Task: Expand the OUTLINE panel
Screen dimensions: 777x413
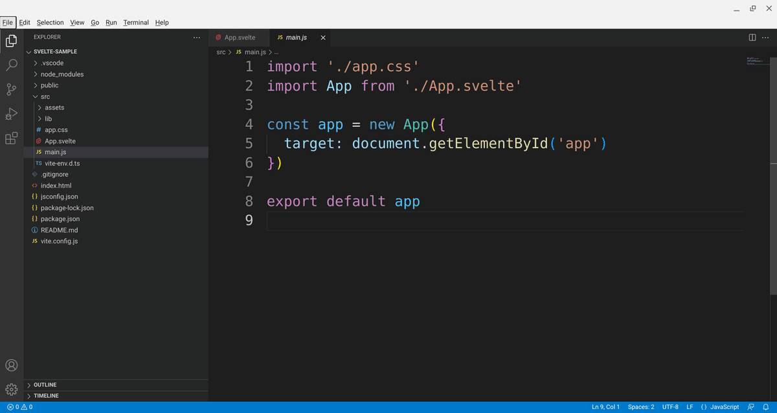Action: pyautogui.click(x=116, y=385)
